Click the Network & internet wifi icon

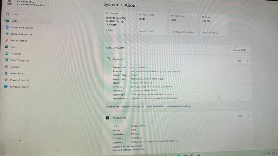[7, 34]
